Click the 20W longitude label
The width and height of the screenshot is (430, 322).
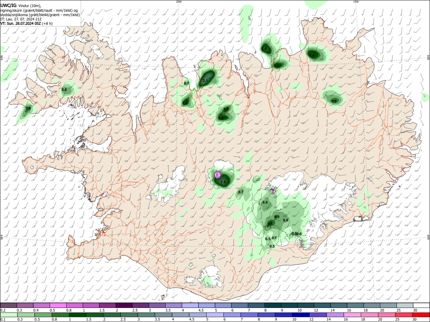(179, 2)
